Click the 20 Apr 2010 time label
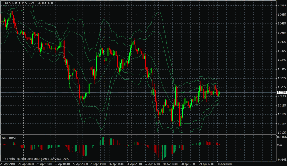Screen dimensions: 287x166 click(7, 164)
